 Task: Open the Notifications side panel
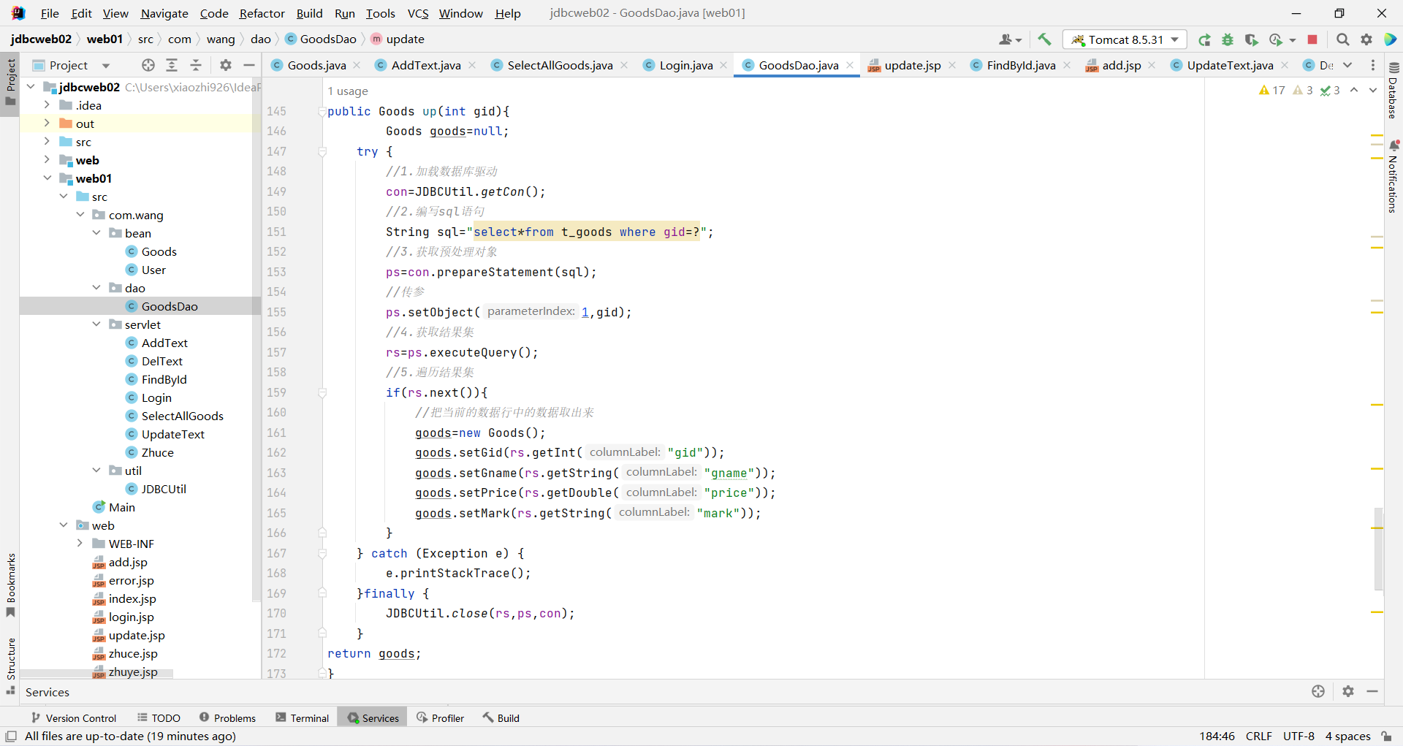pos(1394,176)
